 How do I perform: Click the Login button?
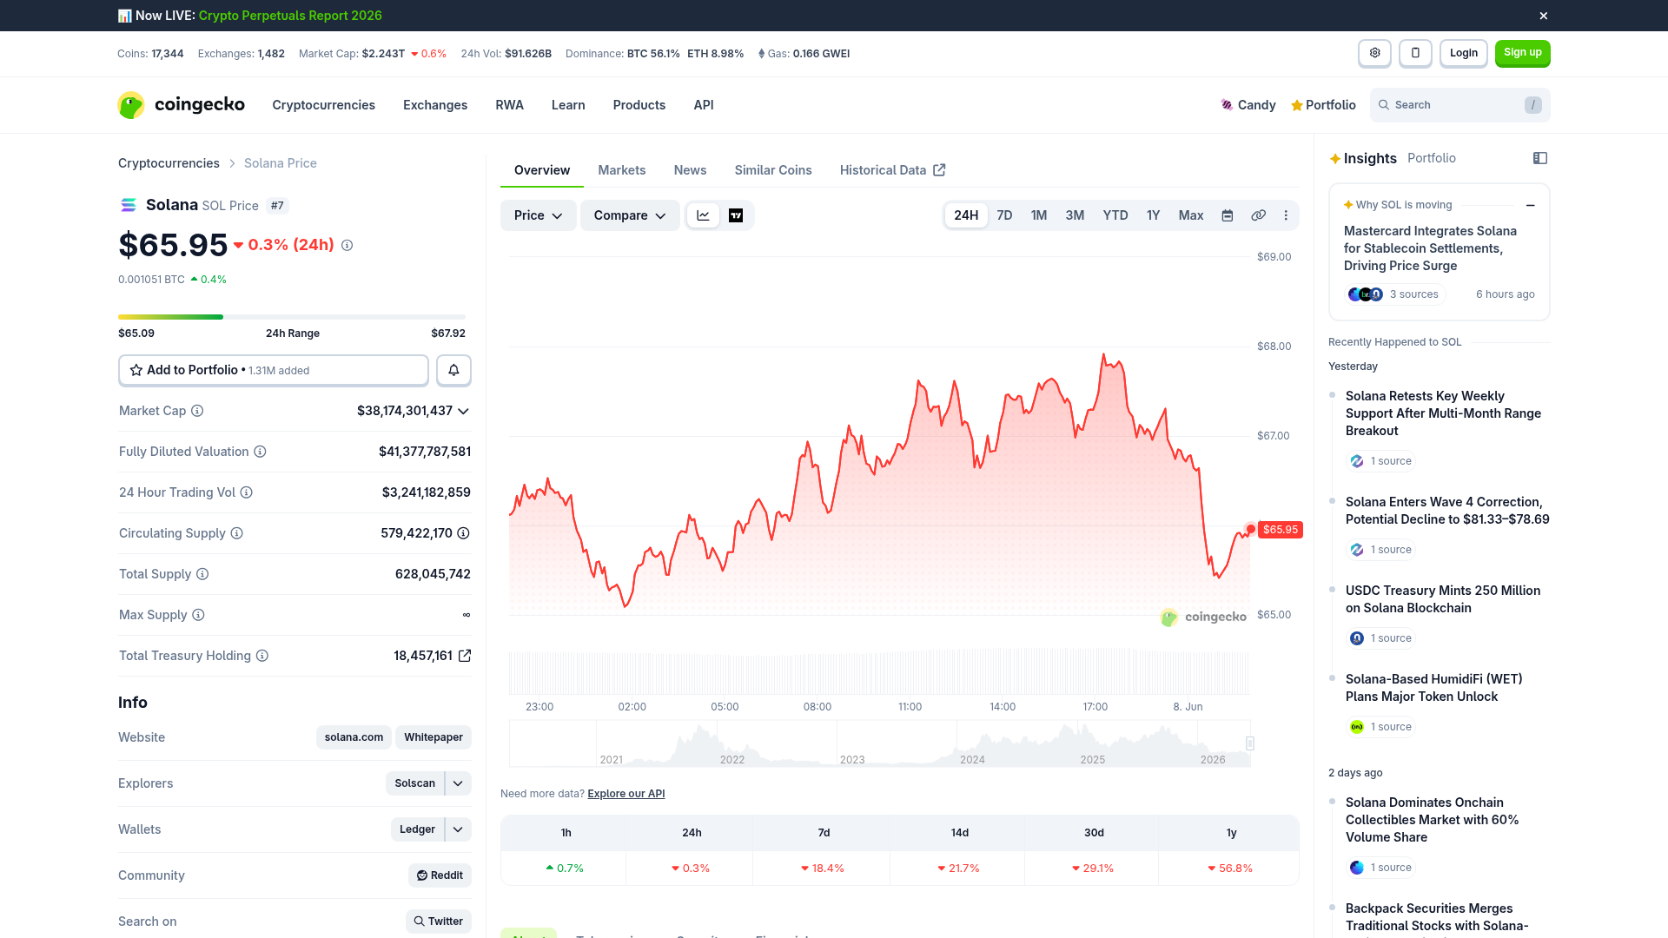[1464, 53]
